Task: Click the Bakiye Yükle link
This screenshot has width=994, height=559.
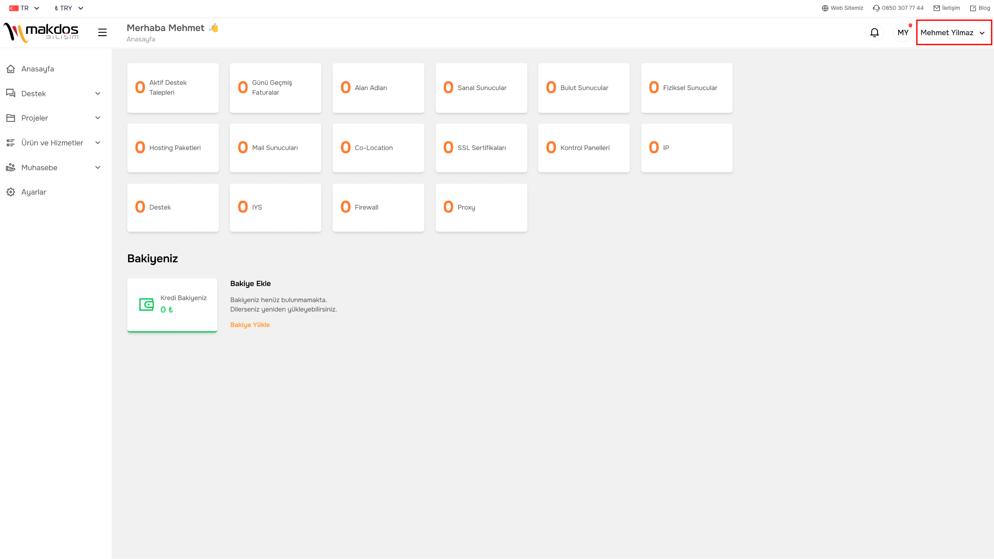Action: tap(250, 325)
